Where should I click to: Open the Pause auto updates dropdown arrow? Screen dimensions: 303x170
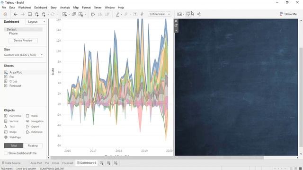click(x=48, y=14)
